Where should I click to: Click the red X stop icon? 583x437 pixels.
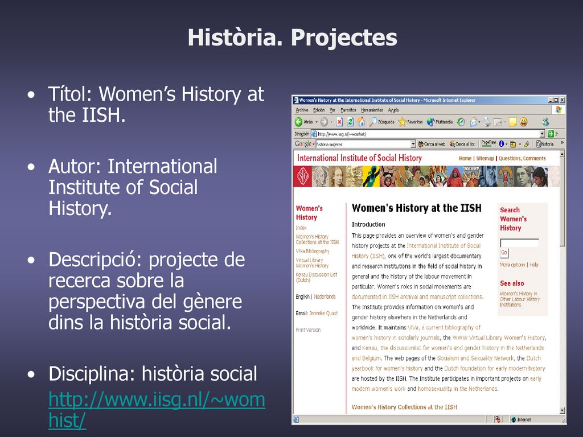click(x=339, y=122)
